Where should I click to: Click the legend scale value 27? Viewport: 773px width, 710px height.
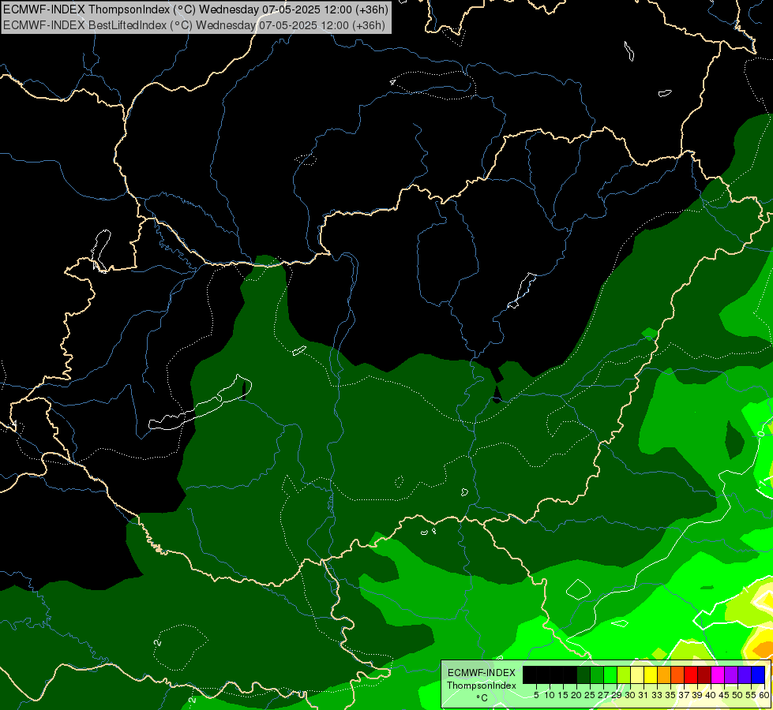(x=603, y=695)
